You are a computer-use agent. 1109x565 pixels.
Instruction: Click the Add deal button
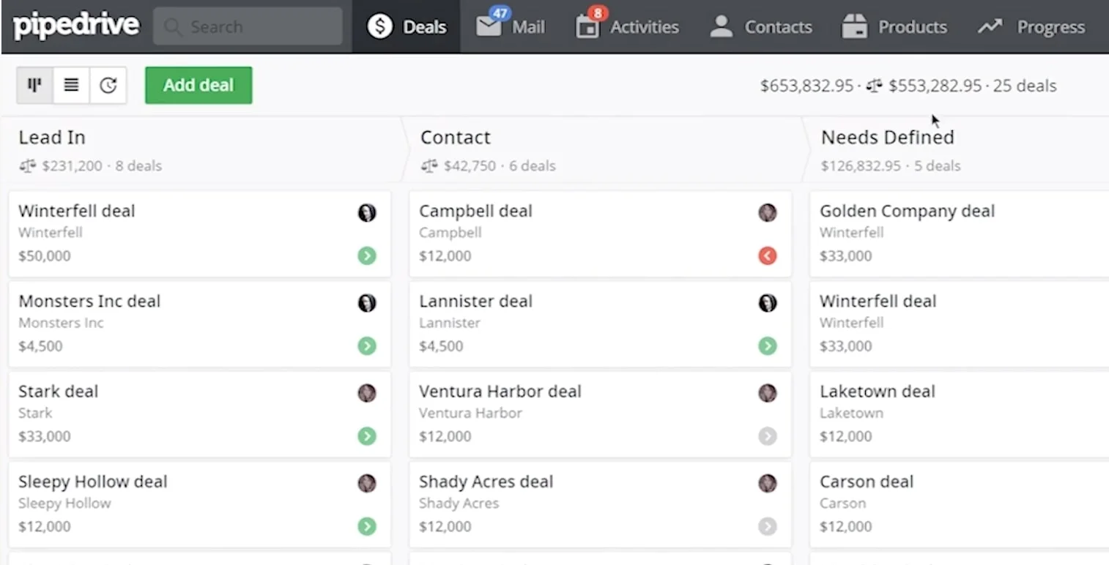(199, 85)
